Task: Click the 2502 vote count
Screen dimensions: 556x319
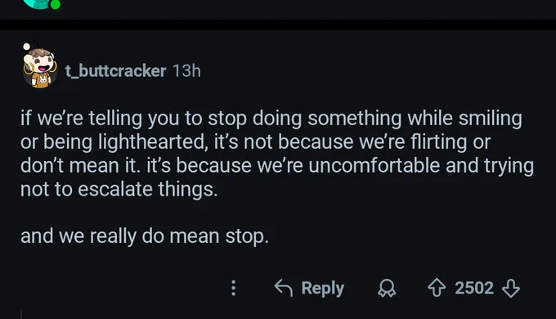Action: pyautogui.click(x=474, y=288)
